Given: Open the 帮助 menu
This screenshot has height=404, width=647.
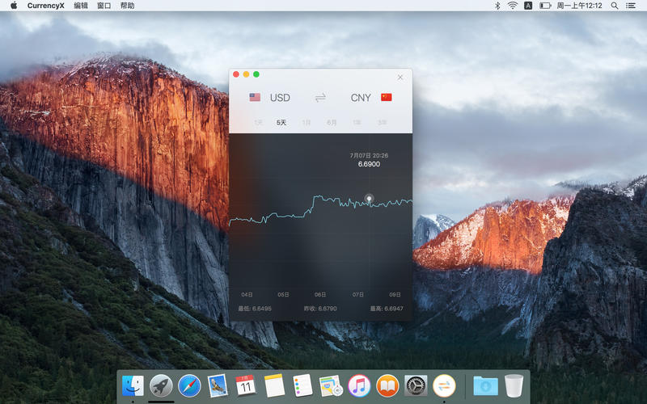Looking at the screenshot, I should click(x=127, y=6).
